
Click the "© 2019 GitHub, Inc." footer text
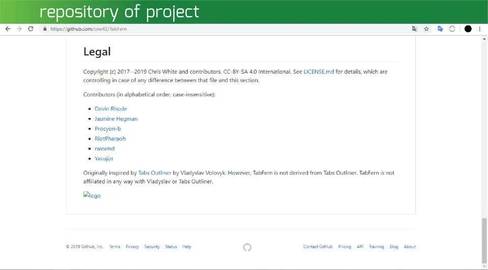84,247
